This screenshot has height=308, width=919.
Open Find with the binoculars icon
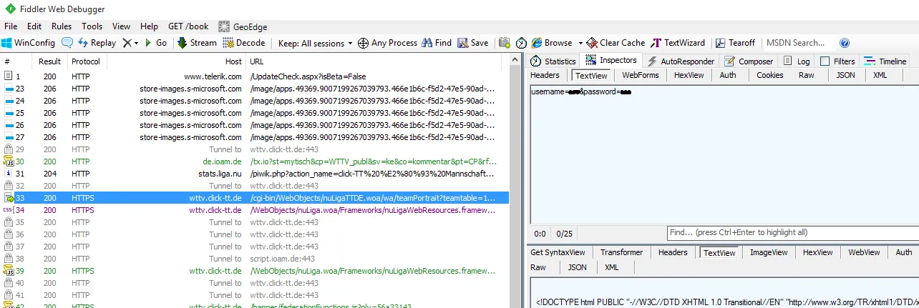(437, 43)
